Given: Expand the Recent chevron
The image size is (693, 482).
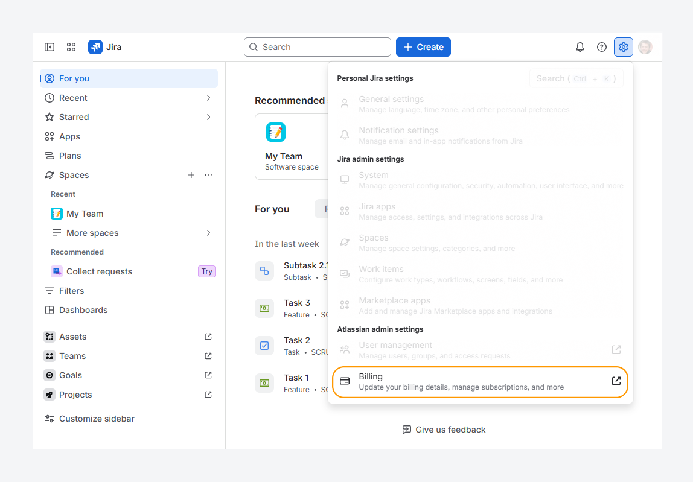Looking at the screenshot, I should coord(209,98).
